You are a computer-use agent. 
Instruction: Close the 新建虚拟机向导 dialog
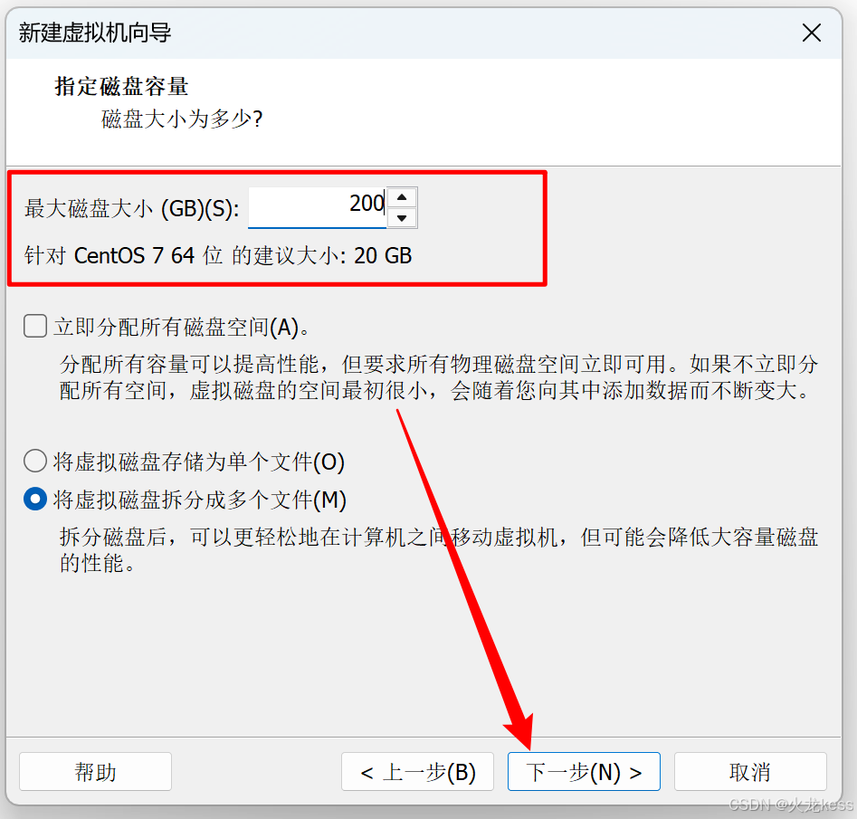[811, 33]
